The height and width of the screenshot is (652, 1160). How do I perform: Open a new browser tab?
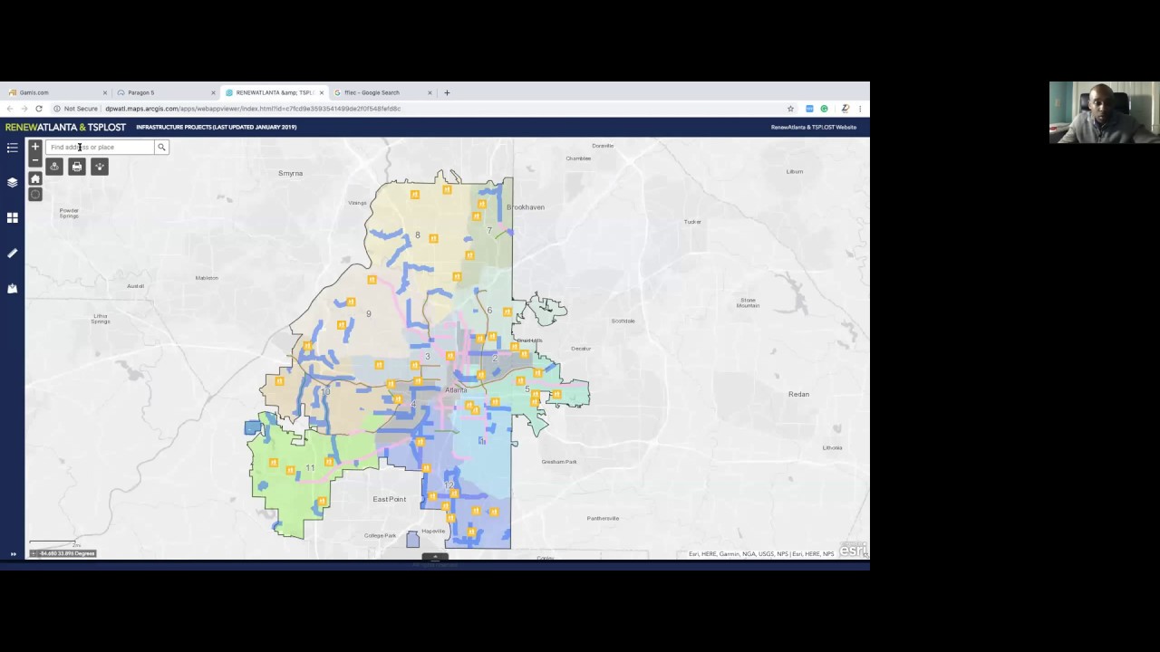pos(447,92)
